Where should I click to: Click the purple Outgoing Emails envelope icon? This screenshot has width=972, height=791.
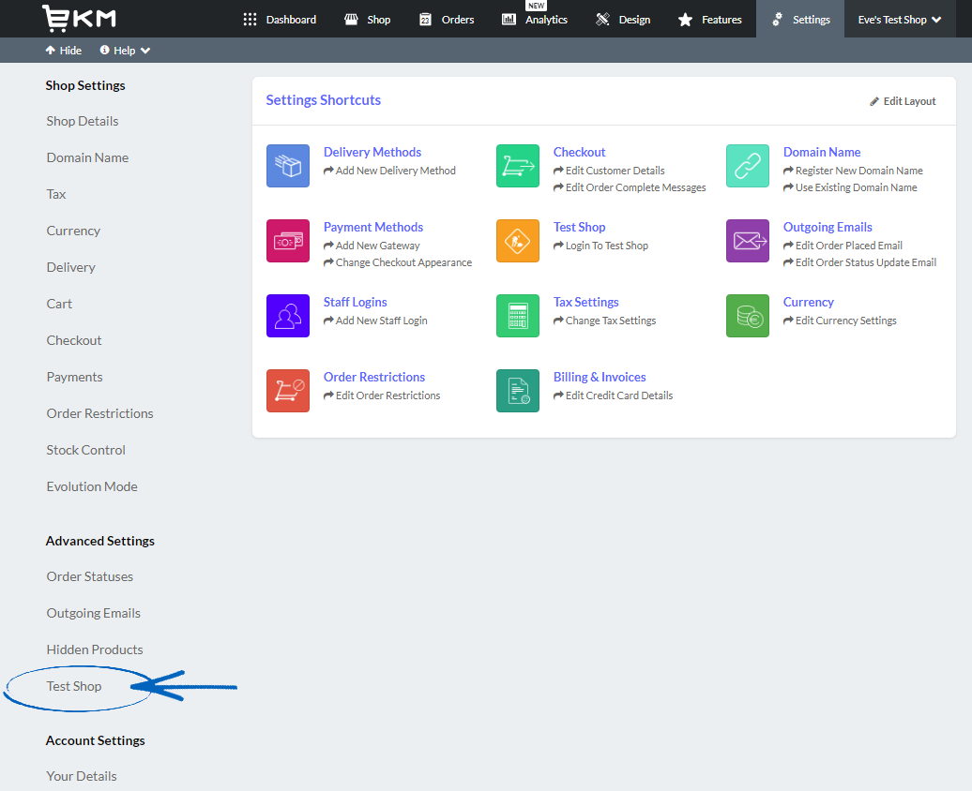(x=748, y=241)
